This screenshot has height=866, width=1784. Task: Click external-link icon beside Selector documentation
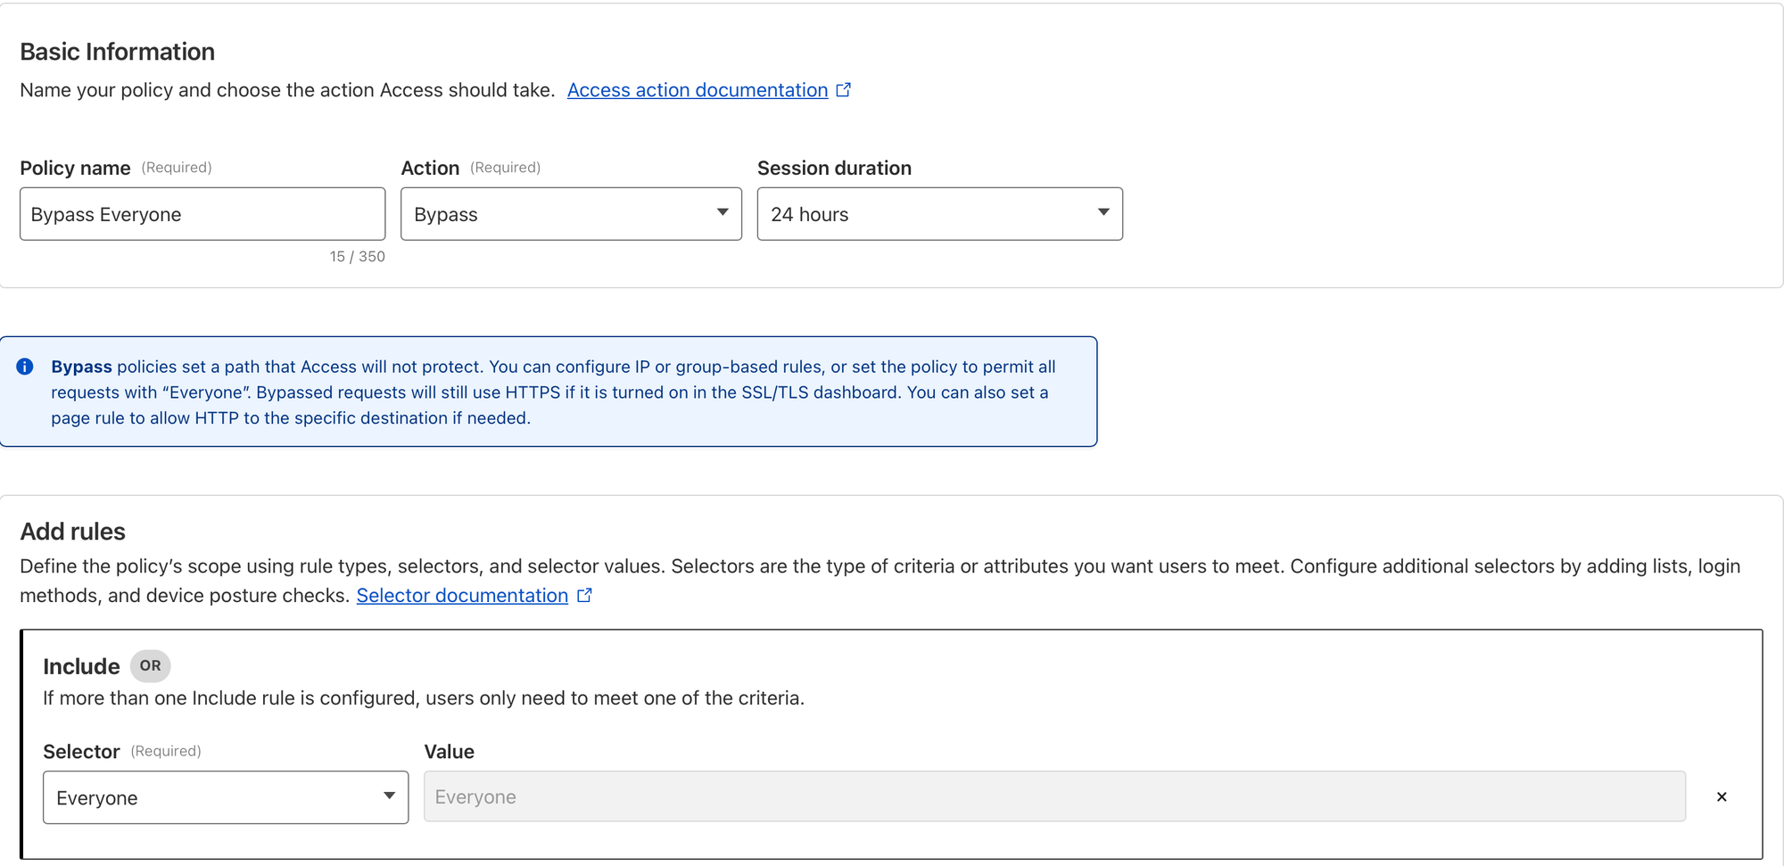pyautogui.click(x=584, y=596)
